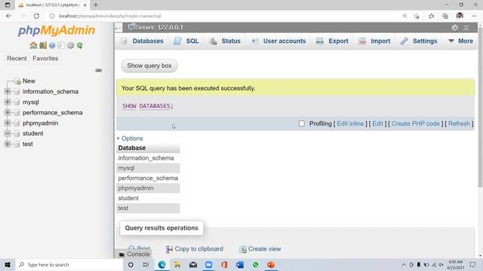Open the Databases tab

[x=143, y=41]
